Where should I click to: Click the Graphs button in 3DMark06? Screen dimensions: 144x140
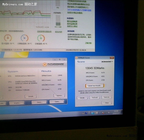click(17, 103)
